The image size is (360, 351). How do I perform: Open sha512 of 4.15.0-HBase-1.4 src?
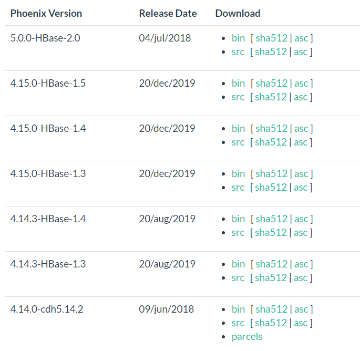271,142
